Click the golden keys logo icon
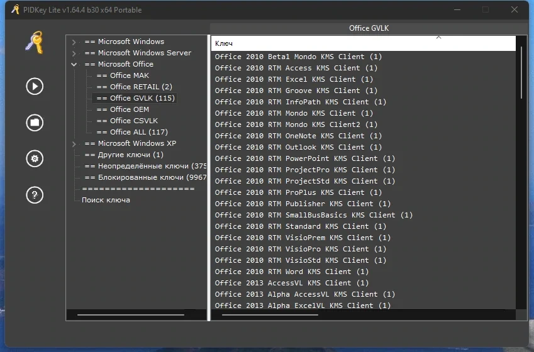Viewport: 534px width, 352px height. click(x=35, y=43)
